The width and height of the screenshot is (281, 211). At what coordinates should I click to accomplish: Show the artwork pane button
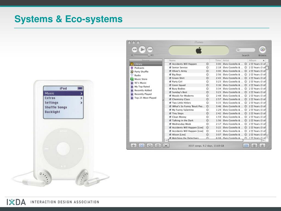pos(158,146)
